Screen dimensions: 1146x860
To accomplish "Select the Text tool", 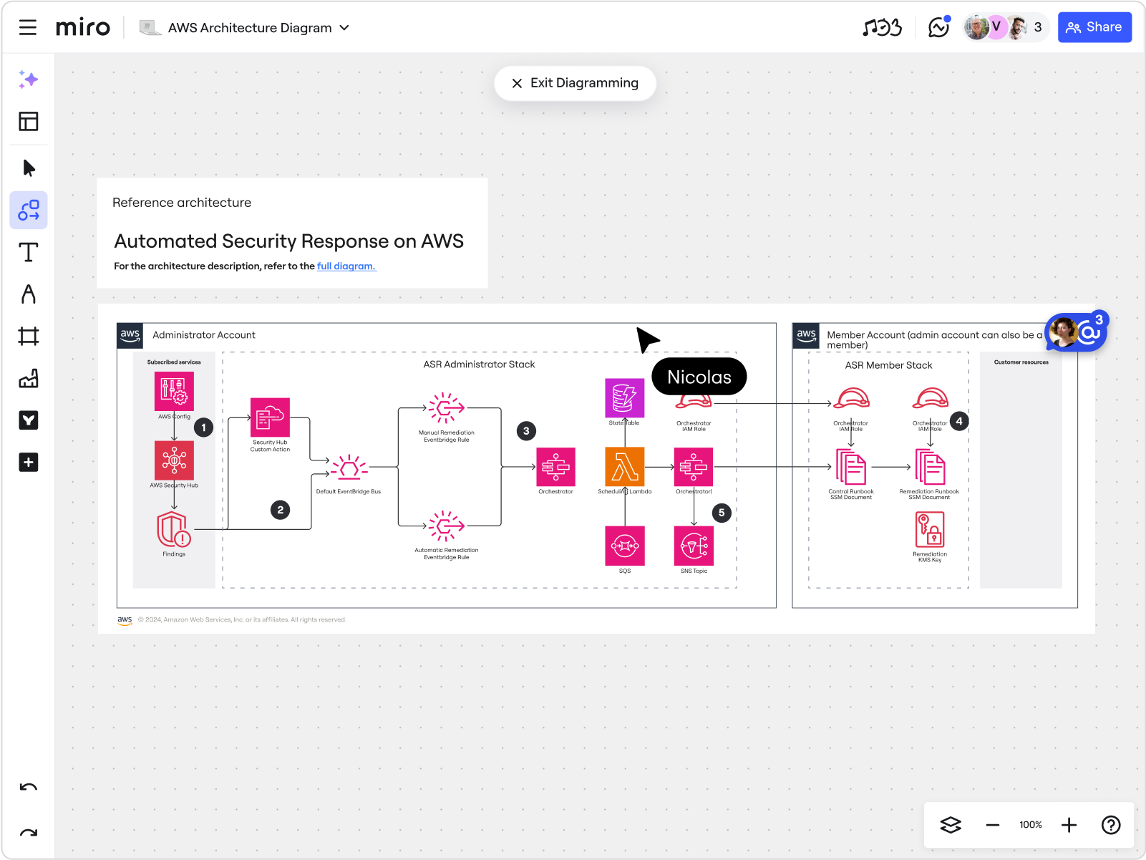I will pyautogui.click(x=29, y=253).
